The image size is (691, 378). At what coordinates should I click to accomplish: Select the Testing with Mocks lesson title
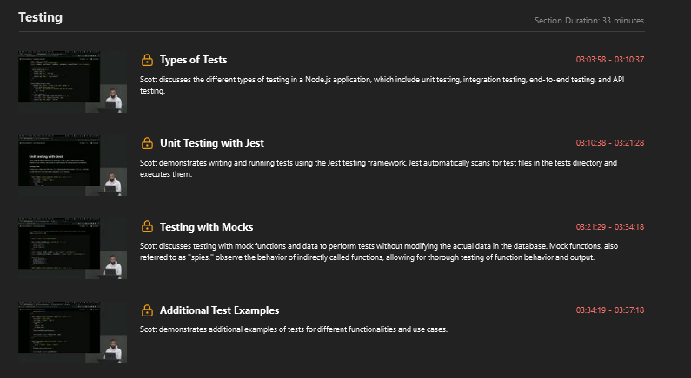pos(206,227)
